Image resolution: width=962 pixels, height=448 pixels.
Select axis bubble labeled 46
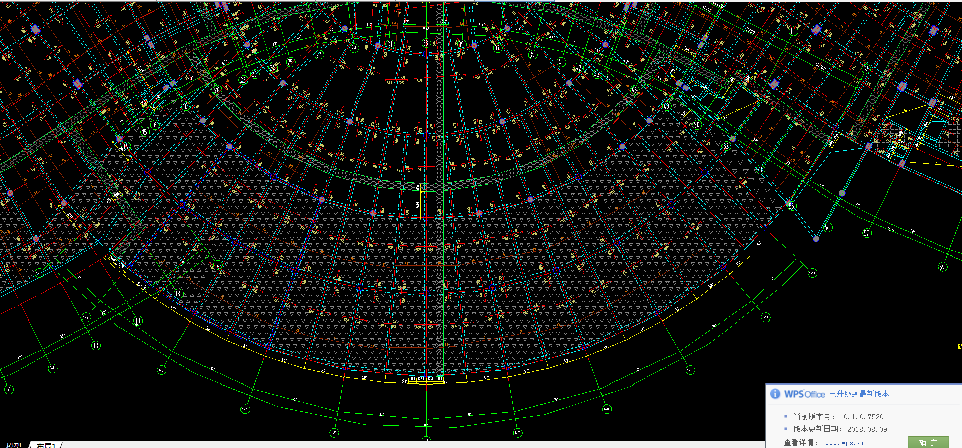pyautogui.click(x=634, y=90)
